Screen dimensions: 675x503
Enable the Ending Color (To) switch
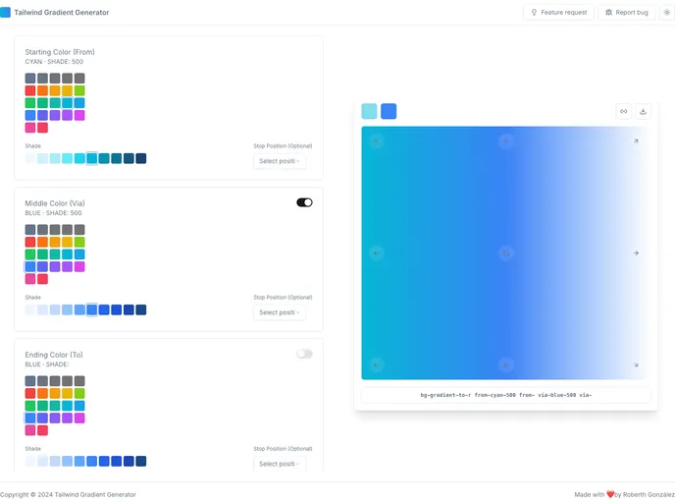point(304,354)
